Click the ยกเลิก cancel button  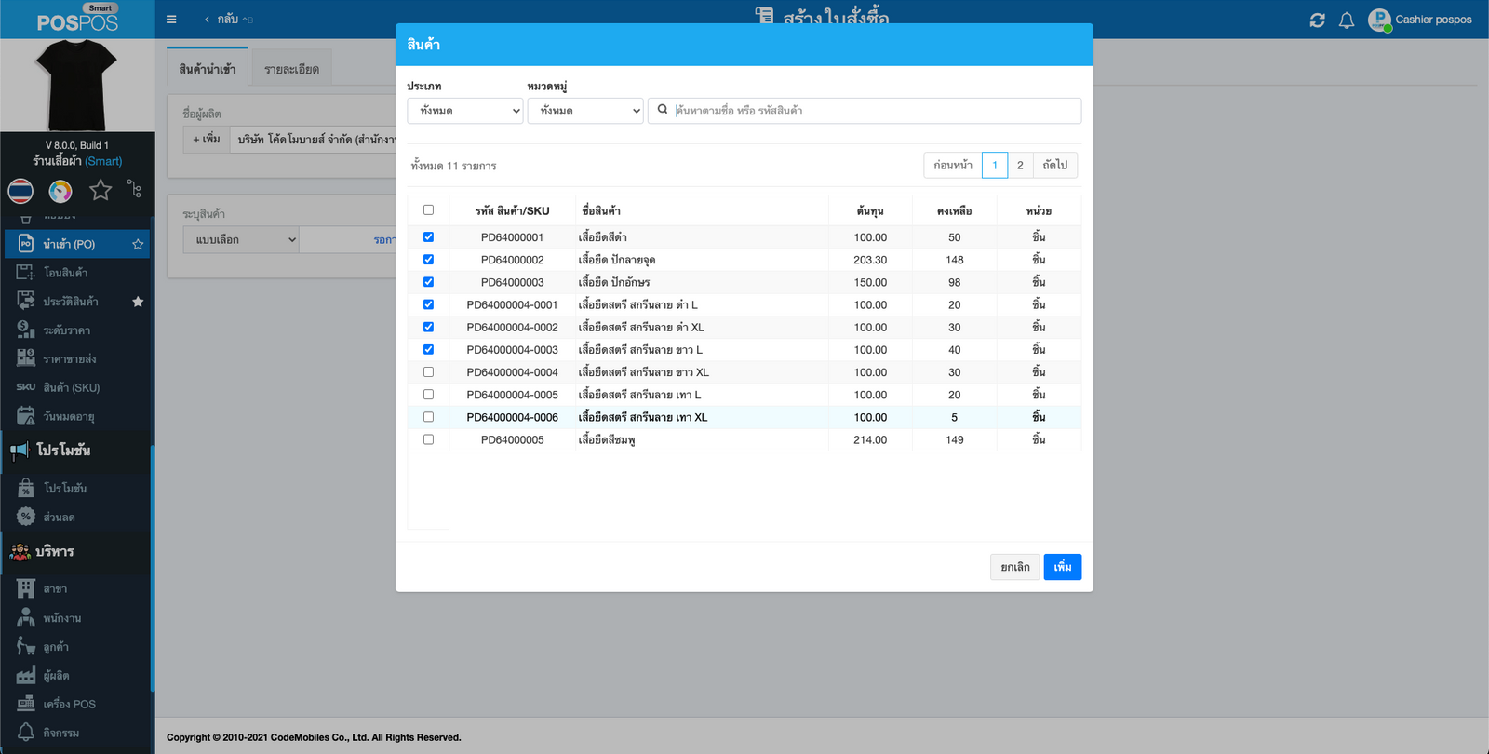[1014, 567]
